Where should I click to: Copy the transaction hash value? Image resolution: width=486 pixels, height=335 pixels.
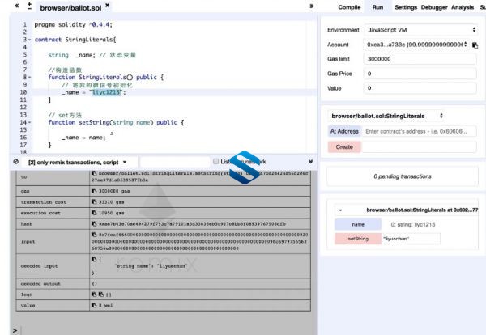coord(94,223)
